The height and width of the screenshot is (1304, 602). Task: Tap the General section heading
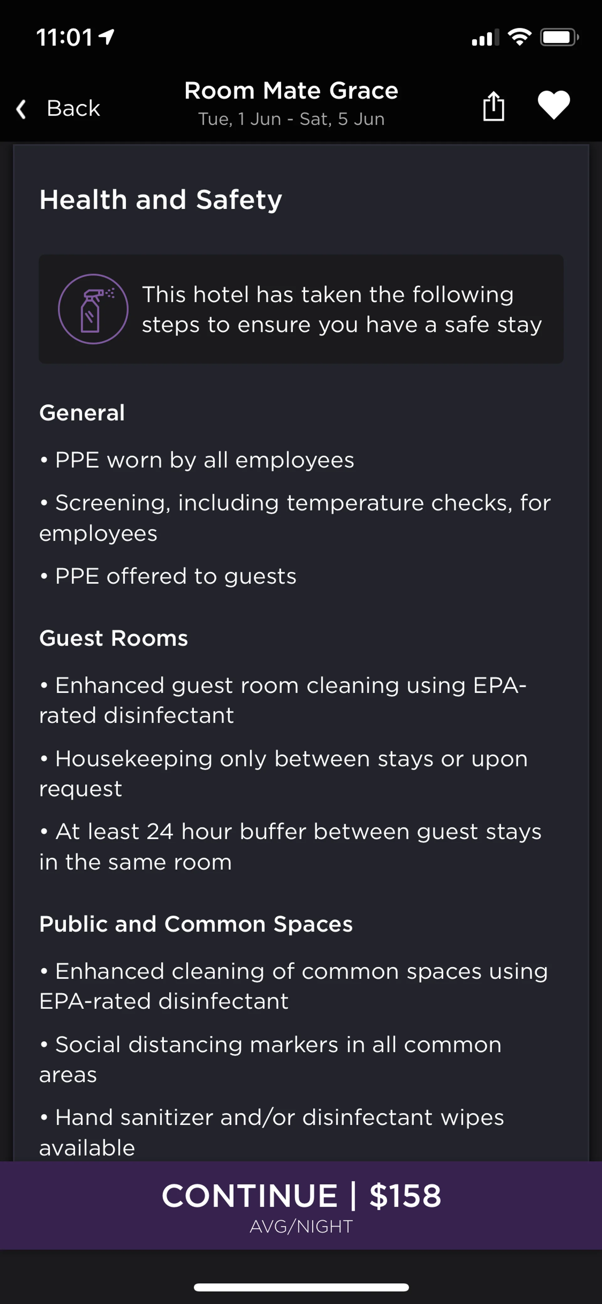coord(82,412)
